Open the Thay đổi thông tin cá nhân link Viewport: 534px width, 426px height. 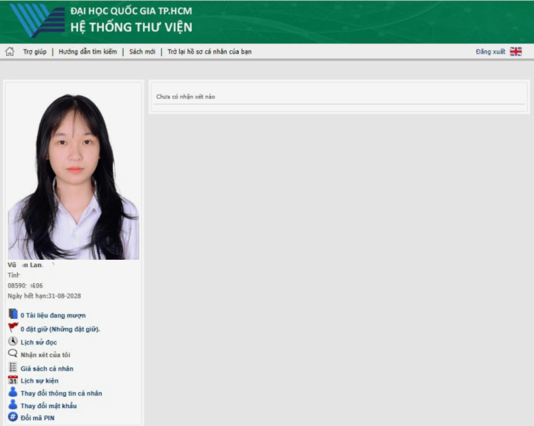click(61, 393)
